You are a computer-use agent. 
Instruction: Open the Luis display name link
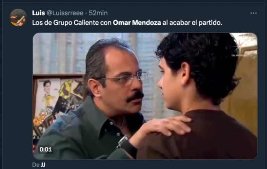(x=39, y=13)
